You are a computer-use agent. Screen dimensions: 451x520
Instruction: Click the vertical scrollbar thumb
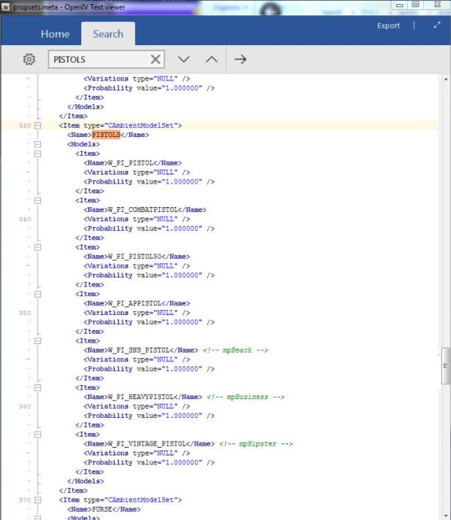pos(445,366)
